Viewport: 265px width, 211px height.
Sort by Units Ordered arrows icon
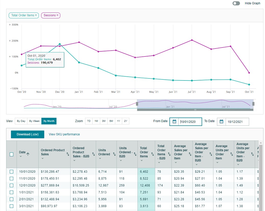coord(114,154)
